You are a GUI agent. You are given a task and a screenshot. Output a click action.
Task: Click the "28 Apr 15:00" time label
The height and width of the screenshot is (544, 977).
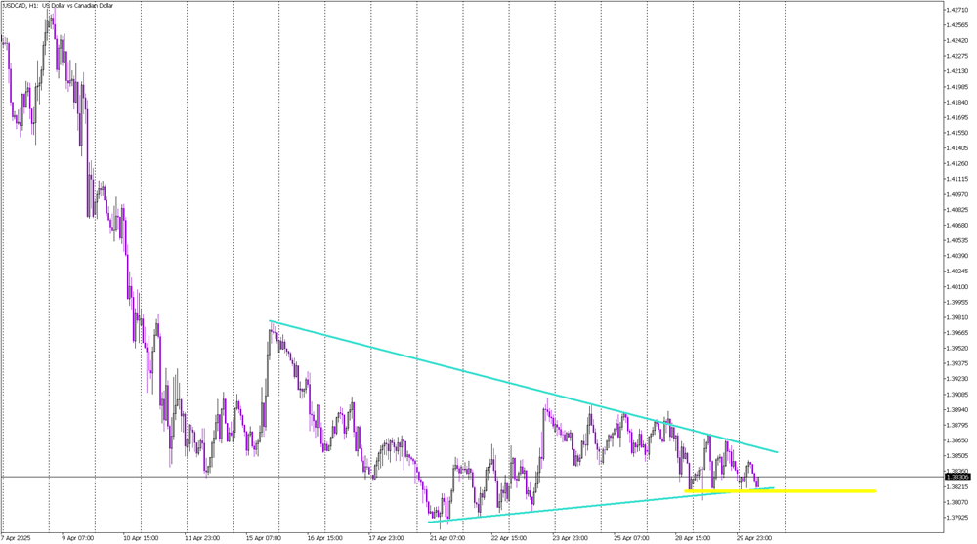pyautogui.click(x=693, y=538)
